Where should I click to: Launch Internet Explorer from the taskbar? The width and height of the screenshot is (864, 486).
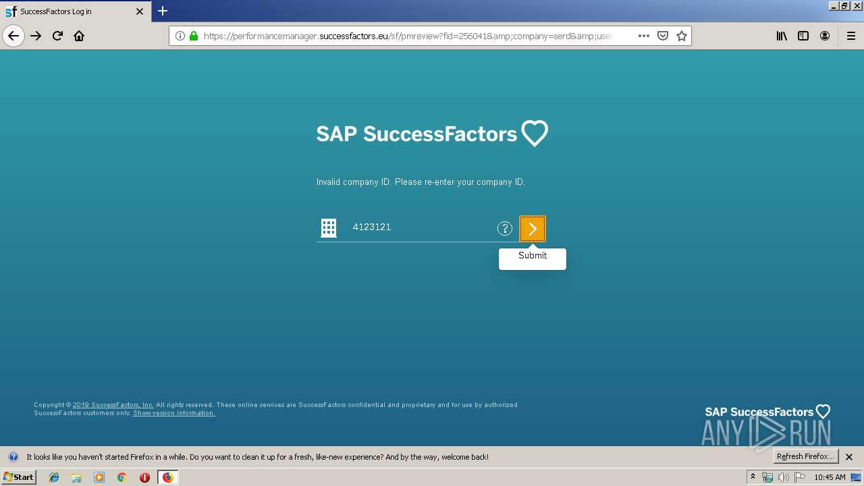54,477
